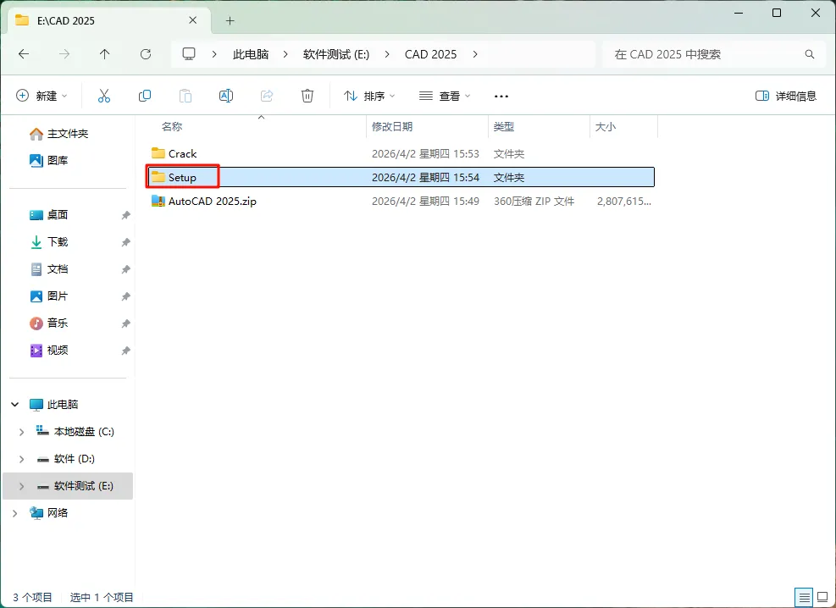Click the 2,807,615 size cell
Viewport: 836px width, 608px height.
(x=623, y=202)
